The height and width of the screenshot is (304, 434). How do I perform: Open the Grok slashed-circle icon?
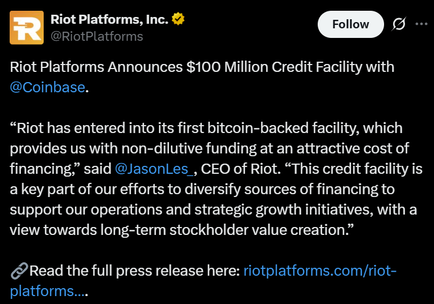pos(398,24)
